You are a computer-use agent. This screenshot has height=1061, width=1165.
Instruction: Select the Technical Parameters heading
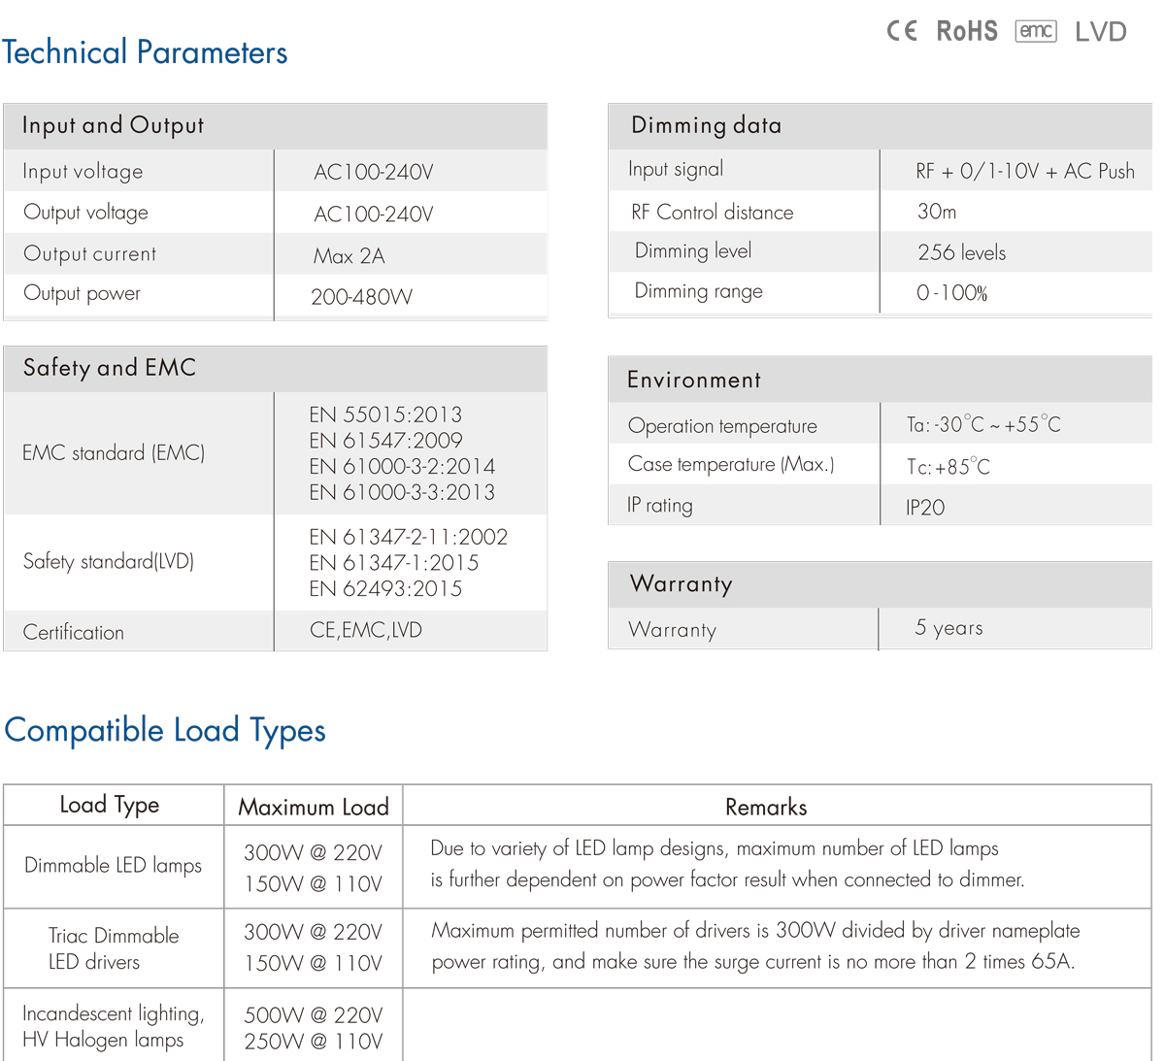pyautogui.click(x=145, y=52)
